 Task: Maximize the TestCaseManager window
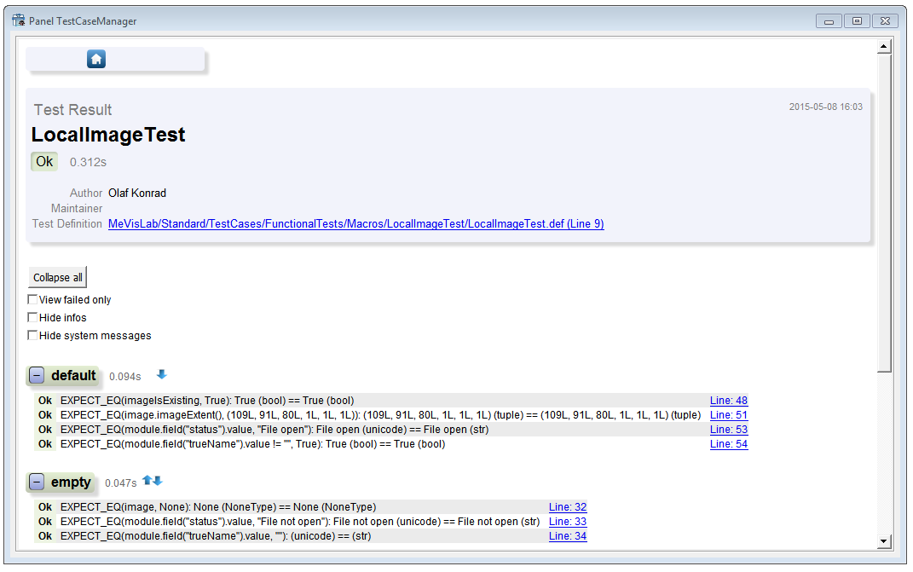point(857,21)
